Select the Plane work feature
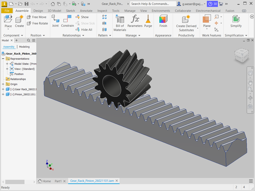255x191 pixels. [207, 19]
